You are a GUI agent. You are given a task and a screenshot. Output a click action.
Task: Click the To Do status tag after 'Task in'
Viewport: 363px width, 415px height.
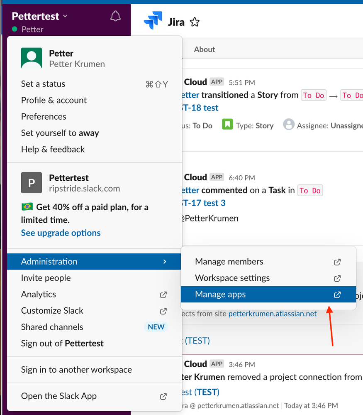pyautogui.click(x=310, y=190)
